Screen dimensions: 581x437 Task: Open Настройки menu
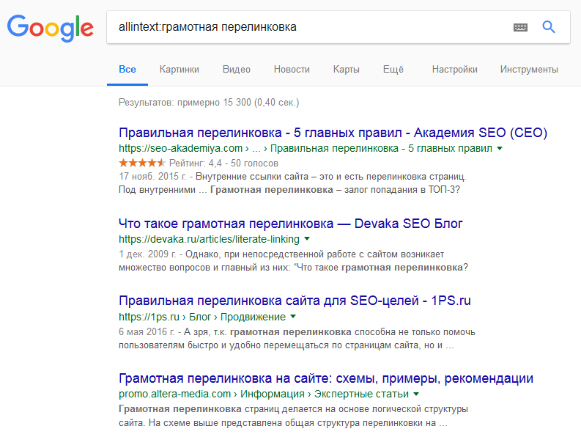pos(455,70)
